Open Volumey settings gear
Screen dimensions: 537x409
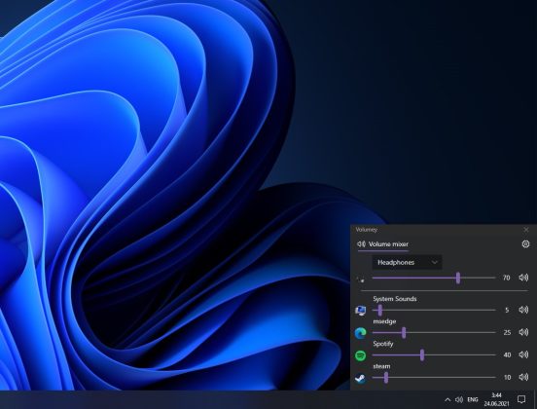[x=525, y=243]
